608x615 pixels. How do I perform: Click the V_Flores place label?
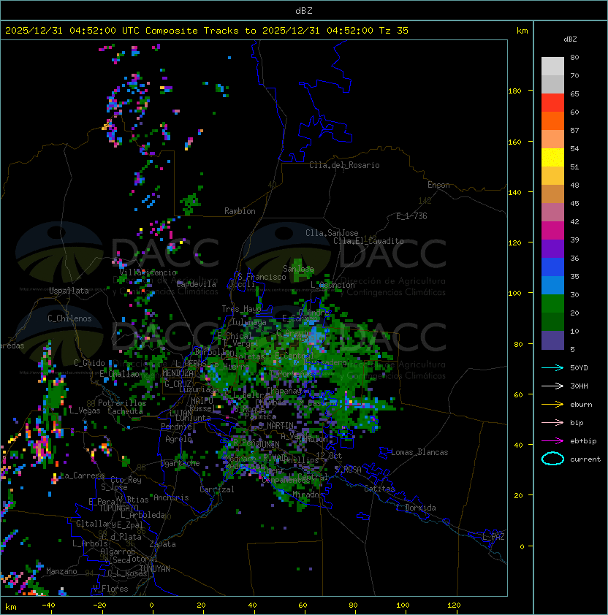110,589
